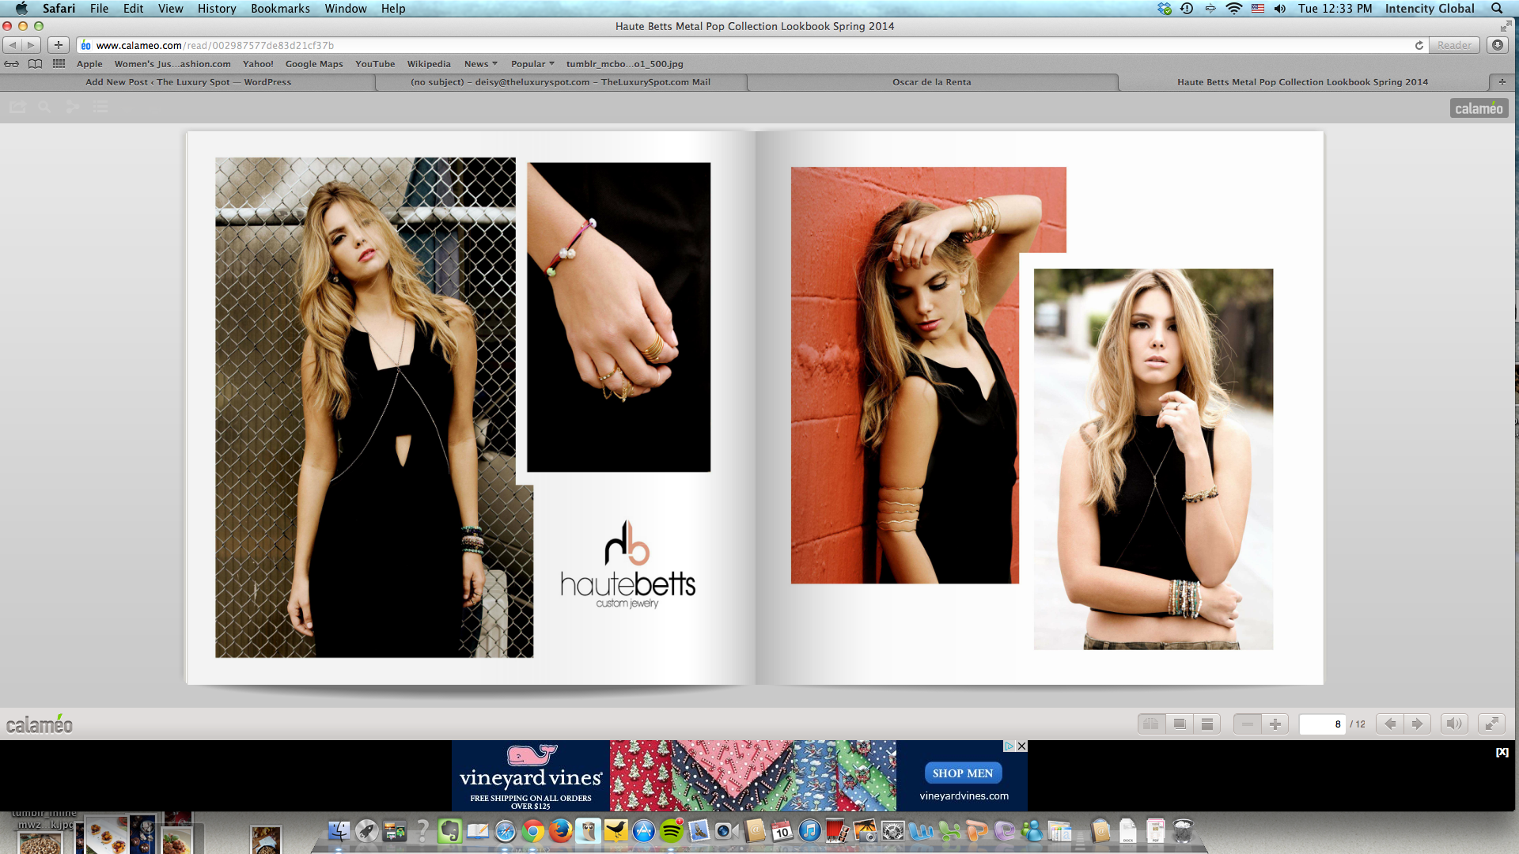The image size is (1519, 854).
Task: Open Add New Post WordPress tab
Action: tap(188, 82)
